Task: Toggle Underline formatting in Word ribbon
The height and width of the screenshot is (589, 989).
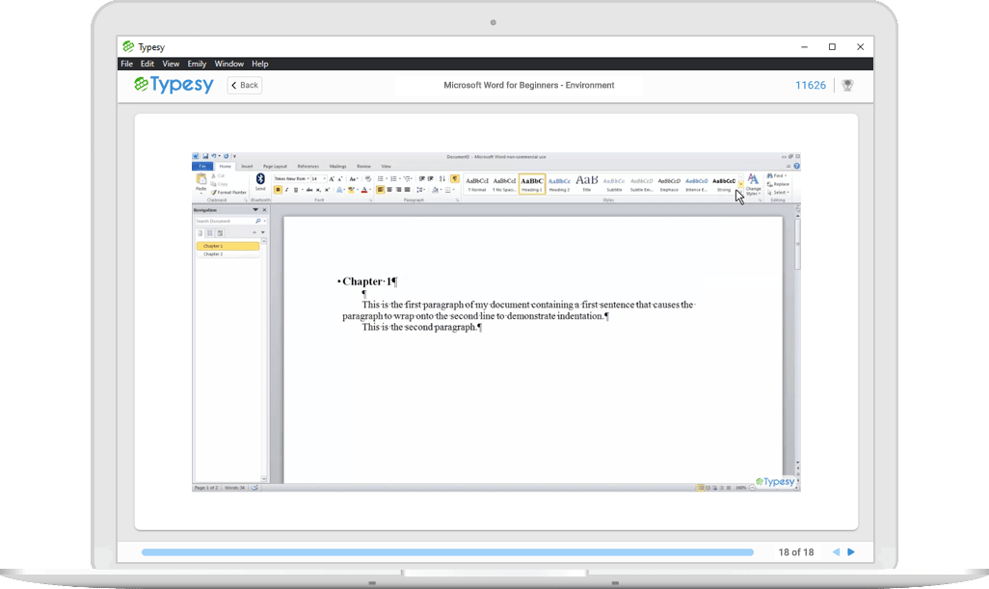Action: (295, 190)
